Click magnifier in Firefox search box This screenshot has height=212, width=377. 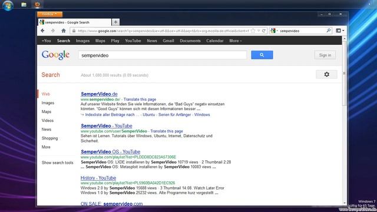click(x=329, y=31)
